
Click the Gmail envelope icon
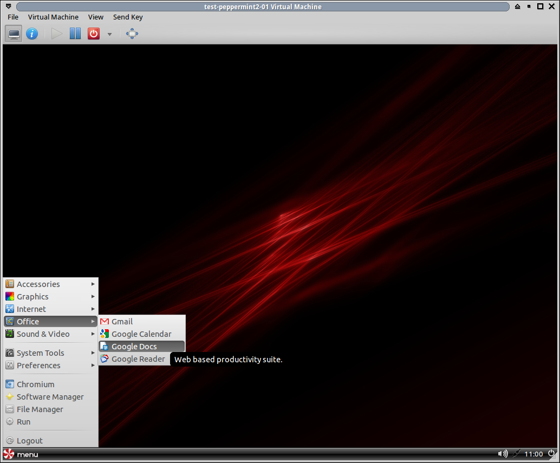105,322
